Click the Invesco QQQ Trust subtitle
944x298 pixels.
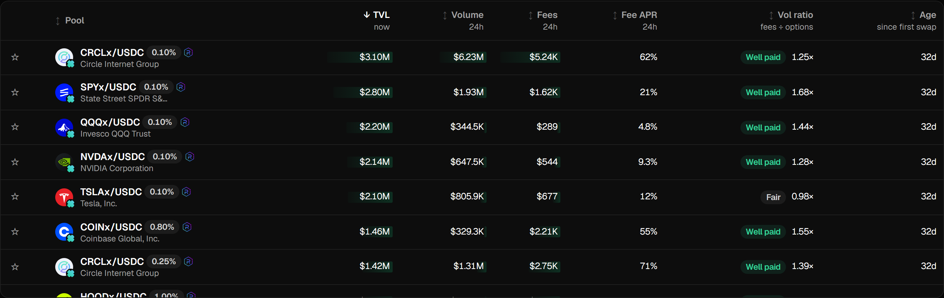[116, 134]
